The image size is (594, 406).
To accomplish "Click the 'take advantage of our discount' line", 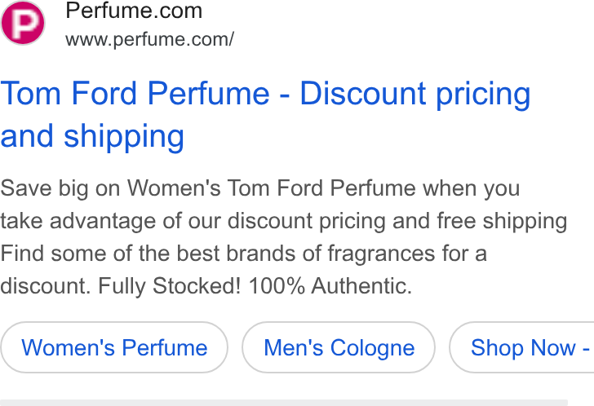I will click(x=283, y=221).
